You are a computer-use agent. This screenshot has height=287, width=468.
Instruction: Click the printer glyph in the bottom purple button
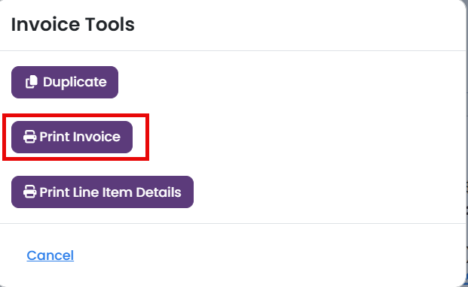click(30, 192)
